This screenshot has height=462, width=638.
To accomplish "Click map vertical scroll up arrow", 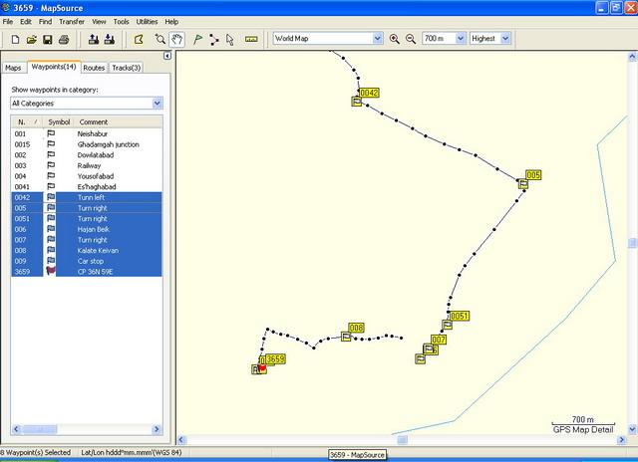I will pos(632,57).
